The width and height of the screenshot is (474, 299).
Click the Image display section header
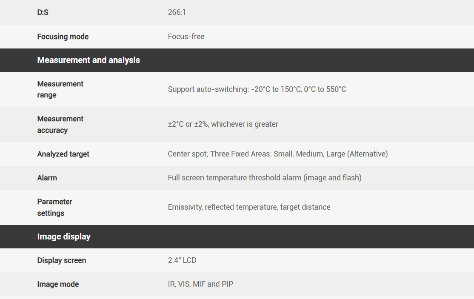tap(64, 236)
